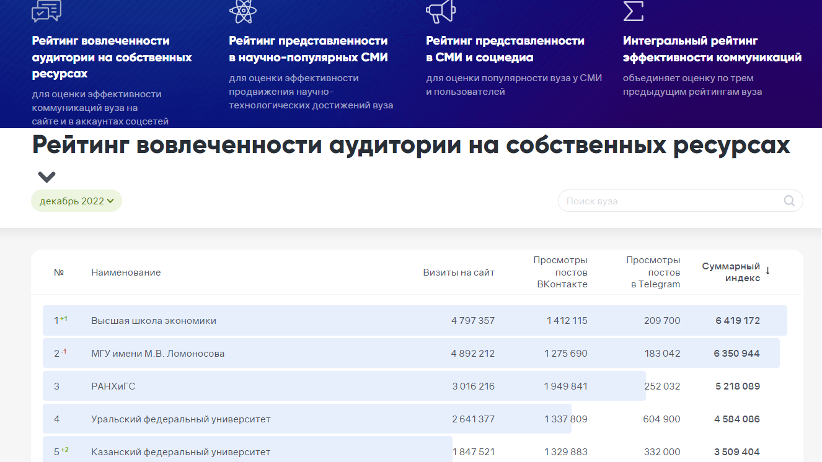
Task: Open Рейтинг представленности в научно-популярных СМИ tab
Action: pyautogui.click(x=309, y=49)
